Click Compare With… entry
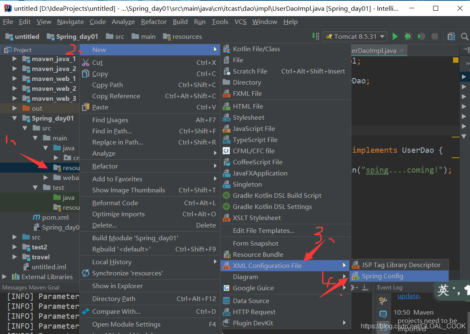 [x=150, y=312]
